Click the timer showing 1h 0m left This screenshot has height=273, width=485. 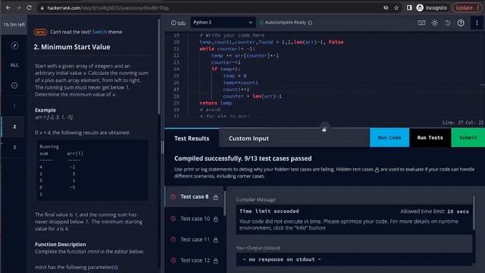tap(14, 24)
